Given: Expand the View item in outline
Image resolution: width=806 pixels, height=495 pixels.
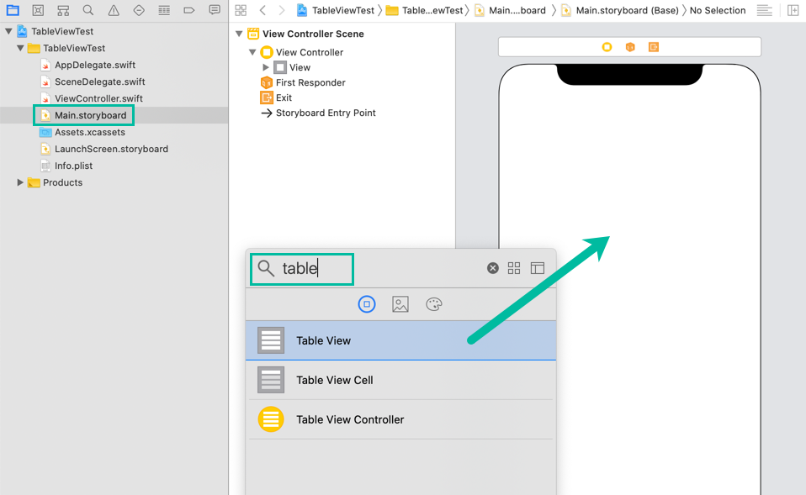Looking at the screenshot, I should [266, 67].
